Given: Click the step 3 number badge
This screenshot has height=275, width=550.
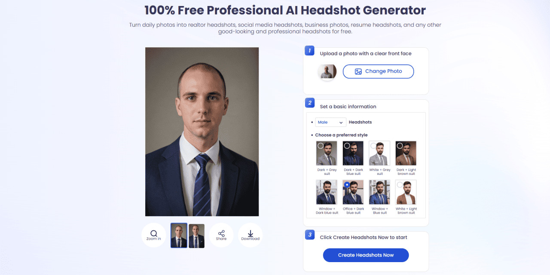Looking at the screenshot, I should click(x=309, y=235).
